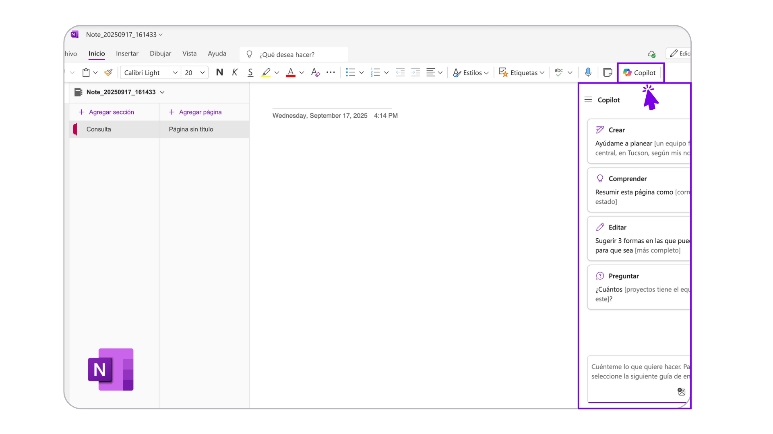Click the Bold (N) formatting icon

click(x=219, y=72)
